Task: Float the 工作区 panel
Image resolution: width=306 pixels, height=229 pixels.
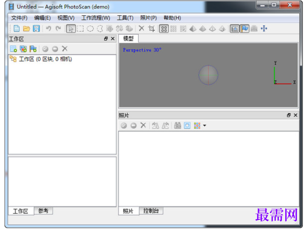Action: (106, 38)
